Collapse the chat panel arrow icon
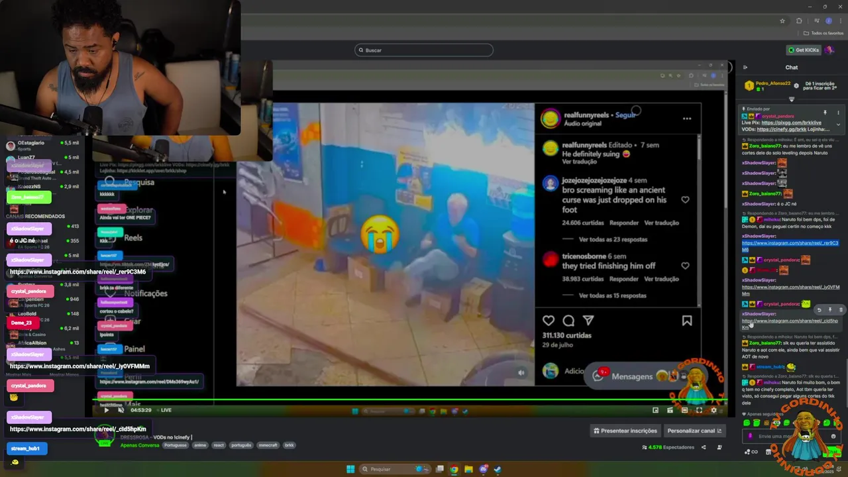This screenshot has height=477, width=848. (745, 67)
